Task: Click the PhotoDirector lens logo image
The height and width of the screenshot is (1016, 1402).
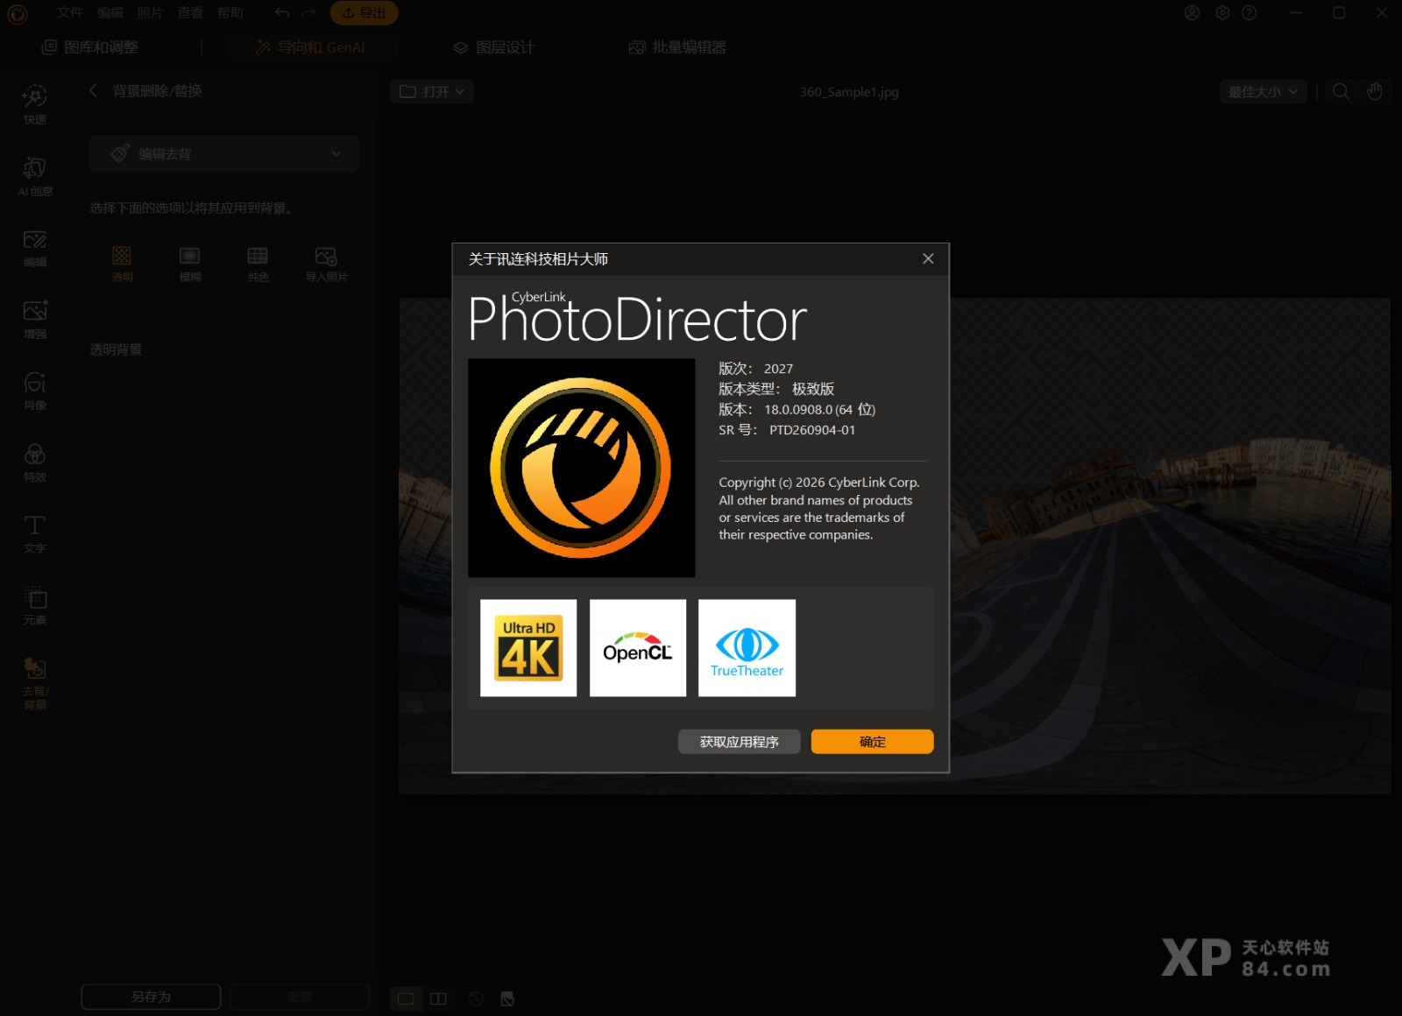Action: [x=581, y=468]
